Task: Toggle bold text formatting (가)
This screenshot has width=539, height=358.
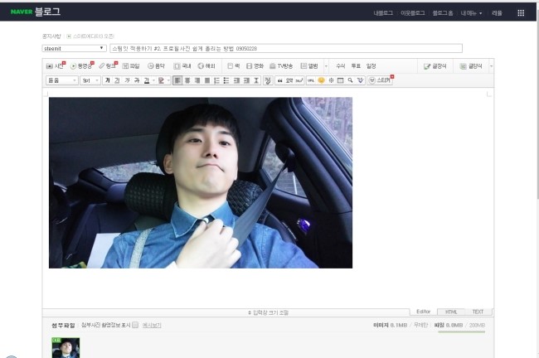Action: coord(107,80)
